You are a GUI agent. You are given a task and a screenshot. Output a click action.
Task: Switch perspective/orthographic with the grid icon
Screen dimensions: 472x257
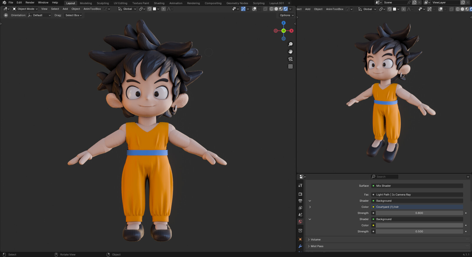click(x=290, y=66)
